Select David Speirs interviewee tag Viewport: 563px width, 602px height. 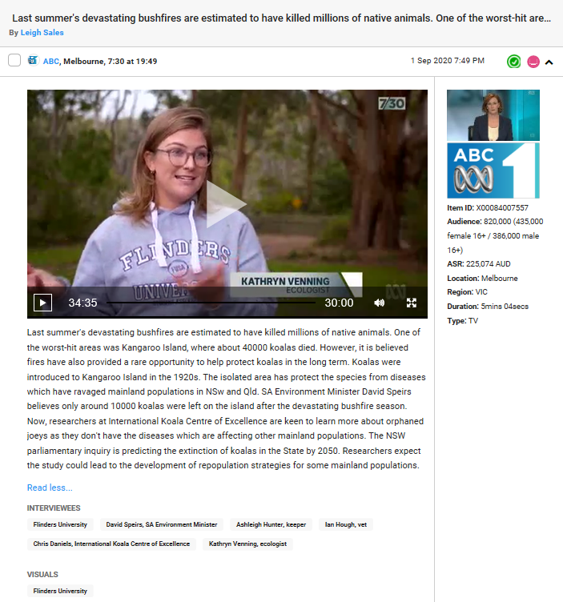162,524
